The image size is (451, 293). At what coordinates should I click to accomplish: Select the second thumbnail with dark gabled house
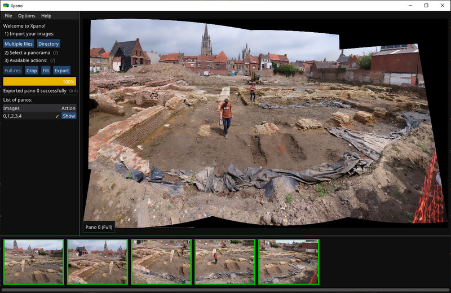(98, 262)
